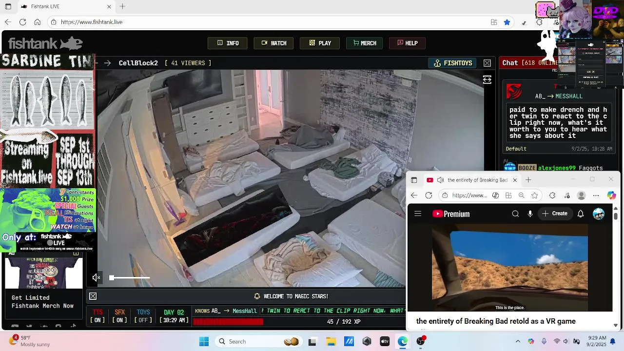Viewport: 624px width, 351px height.
Task: Open Copilot in YouTube window
Action: (611, 195)
